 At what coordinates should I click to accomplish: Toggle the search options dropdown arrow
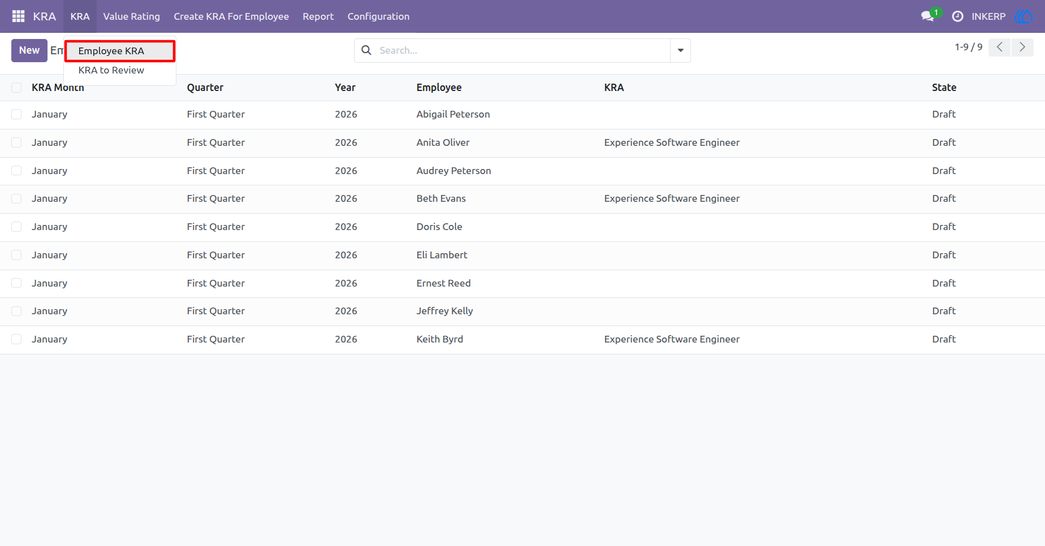(x=680, y=50)
